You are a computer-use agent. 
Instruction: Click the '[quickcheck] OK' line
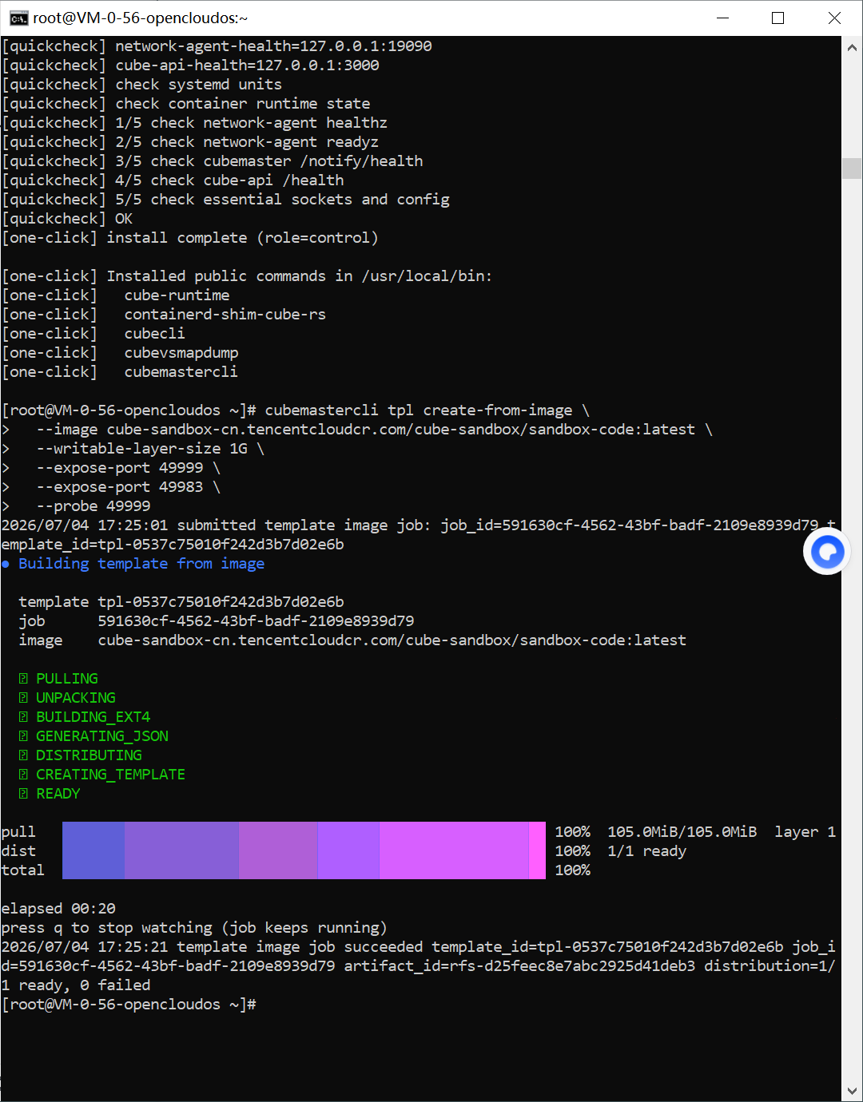coord(67,218)
